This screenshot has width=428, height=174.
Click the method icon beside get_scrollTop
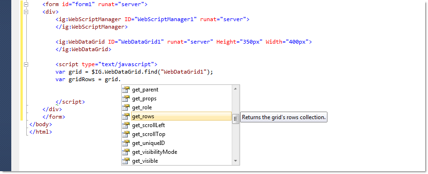tap(125, 134)
